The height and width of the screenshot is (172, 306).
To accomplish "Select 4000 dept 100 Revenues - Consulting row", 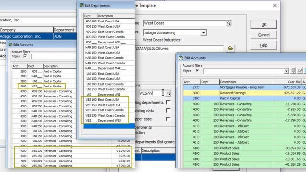I will (x=244, y=104).
